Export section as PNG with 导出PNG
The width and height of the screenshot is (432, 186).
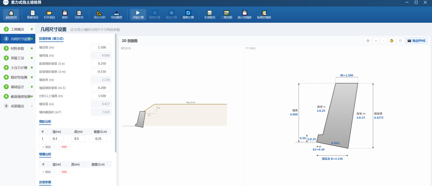[x=416, y=41]
